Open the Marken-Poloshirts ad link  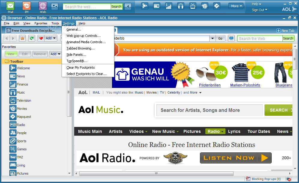pyautogui.click(x=245, y=85)
